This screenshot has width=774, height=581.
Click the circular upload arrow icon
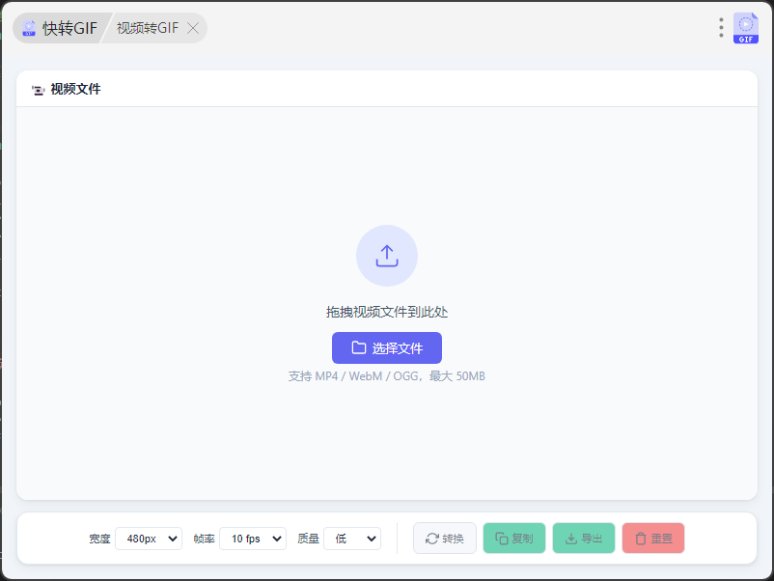[x=387, y=256]
